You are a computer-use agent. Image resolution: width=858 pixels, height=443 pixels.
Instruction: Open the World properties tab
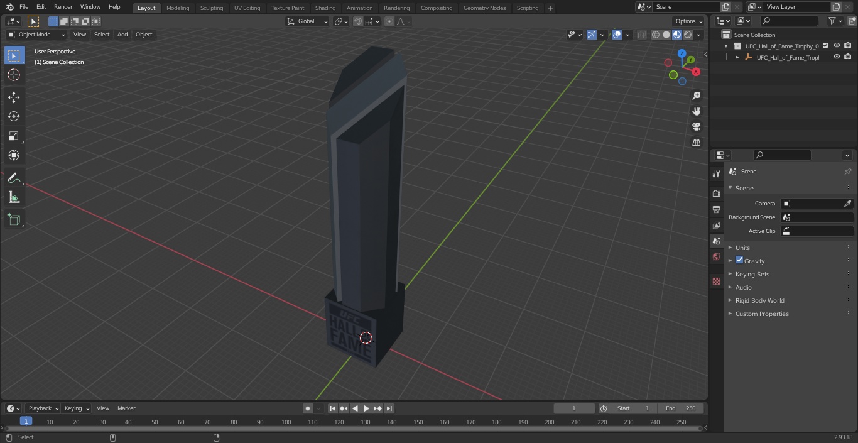click(716, 256)
